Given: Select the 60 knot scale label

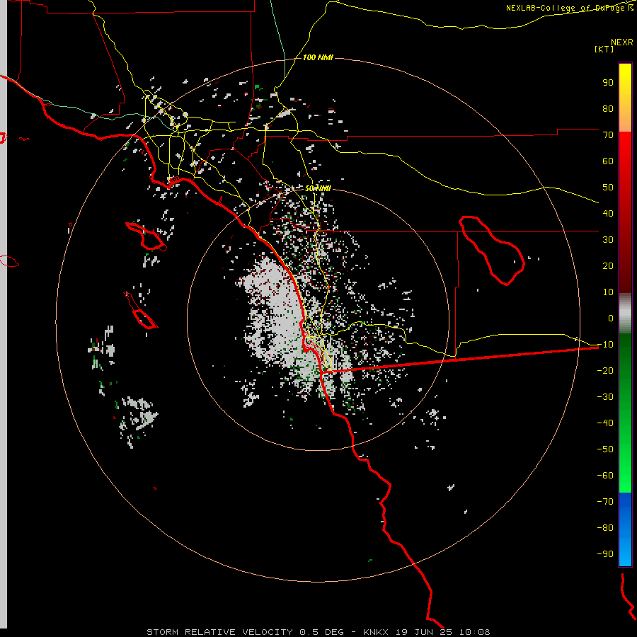Looking at the screenshot, I should click(608, 161).
